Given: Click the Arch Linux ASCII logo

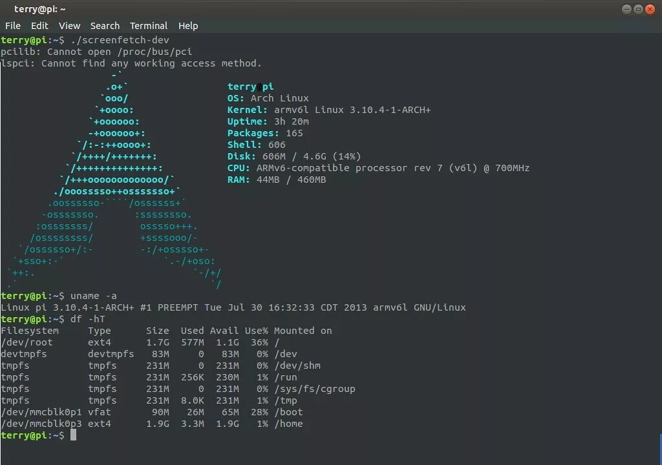Looking at the screenshot, I should pos(114,180).
